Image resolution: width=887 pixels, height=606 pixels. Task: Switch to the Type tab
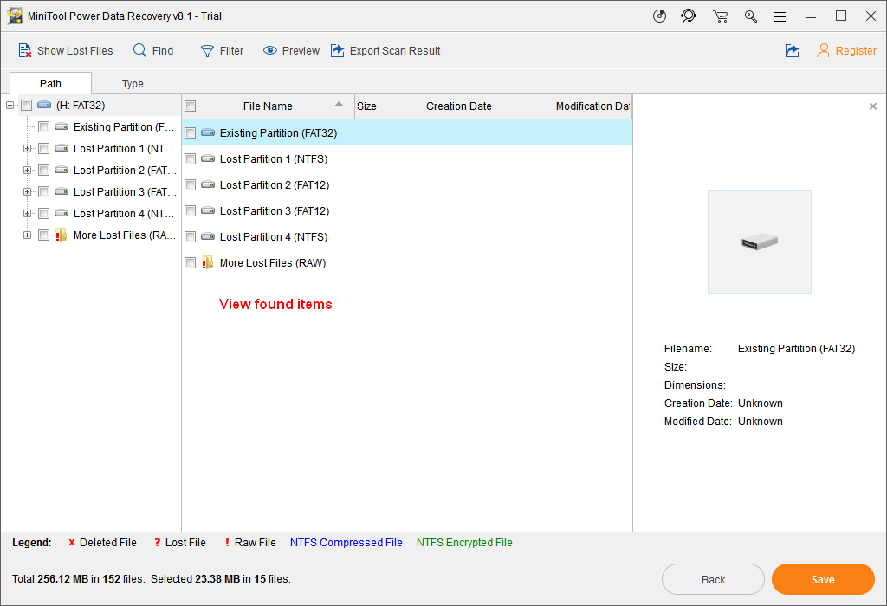coord(133,84)
